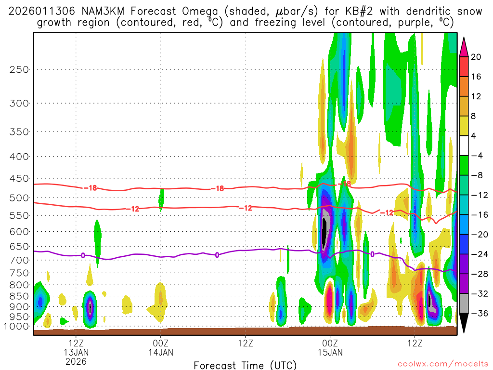Click the black omega core near 600 mb
This screenshot has width=493, height=370.
[x=324, y=234]
